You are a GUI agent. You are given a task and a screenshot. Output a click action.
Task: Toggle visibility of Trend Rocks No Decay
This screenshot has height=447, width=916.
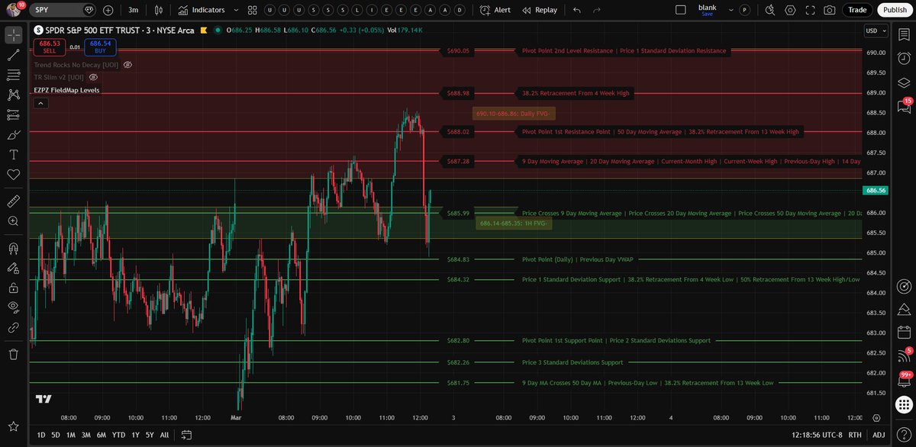(x=128, y=65)
